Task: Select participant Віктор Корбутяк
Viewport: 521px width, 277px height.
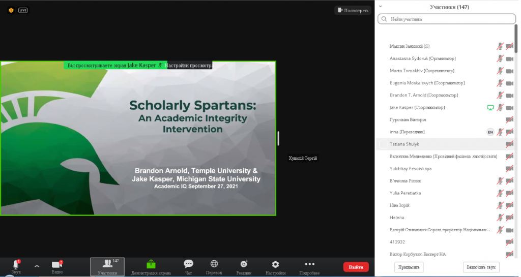Action: (x=445, y=254)
